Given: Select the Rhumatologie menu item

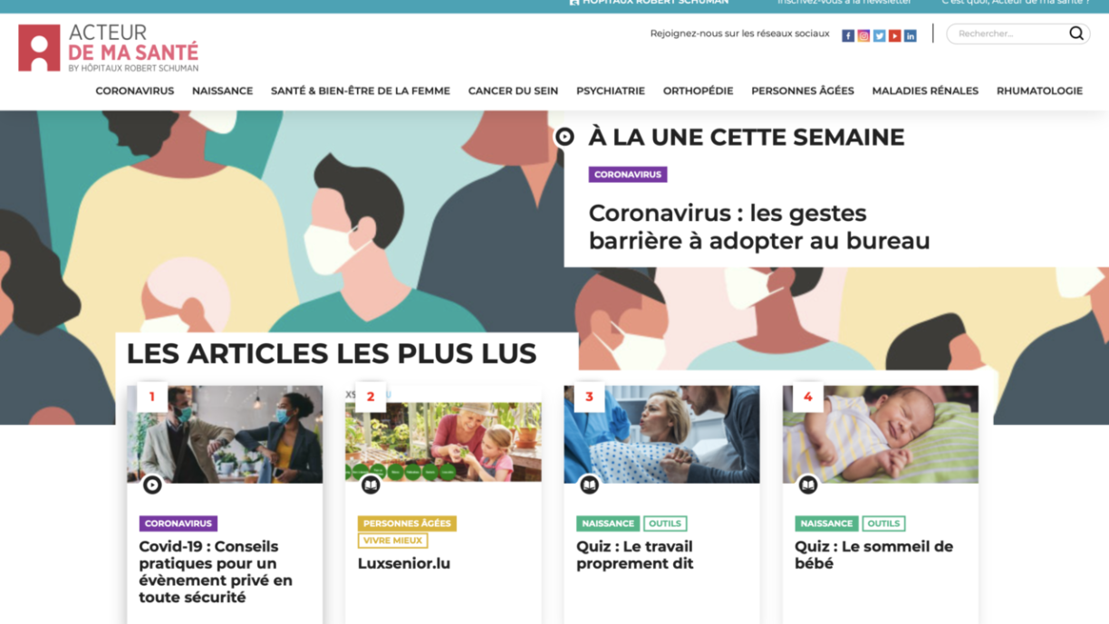Looking at the screenshot, I should click(1039, 91).
